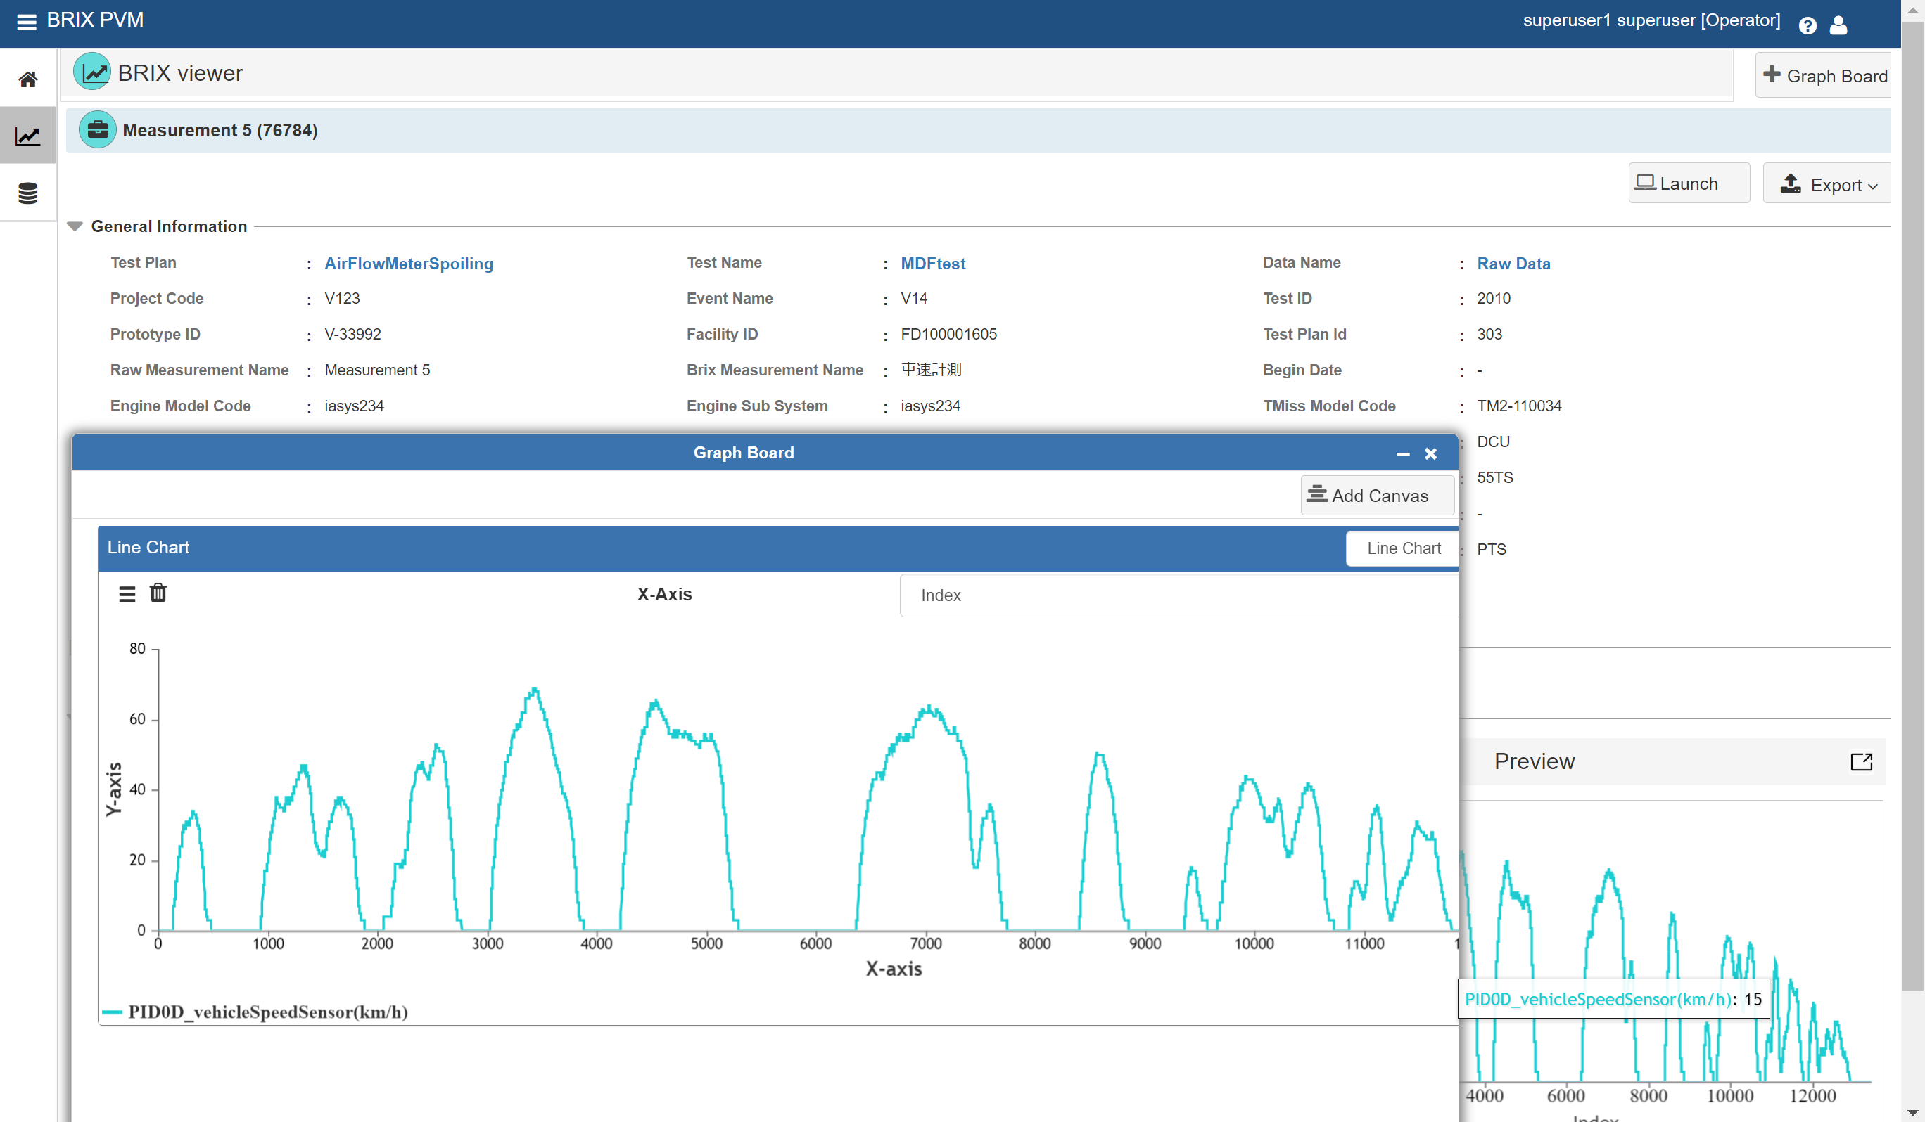Open the X-Axis Index selection field
Screen dimensions: 1925x1122
[1178, 595]
